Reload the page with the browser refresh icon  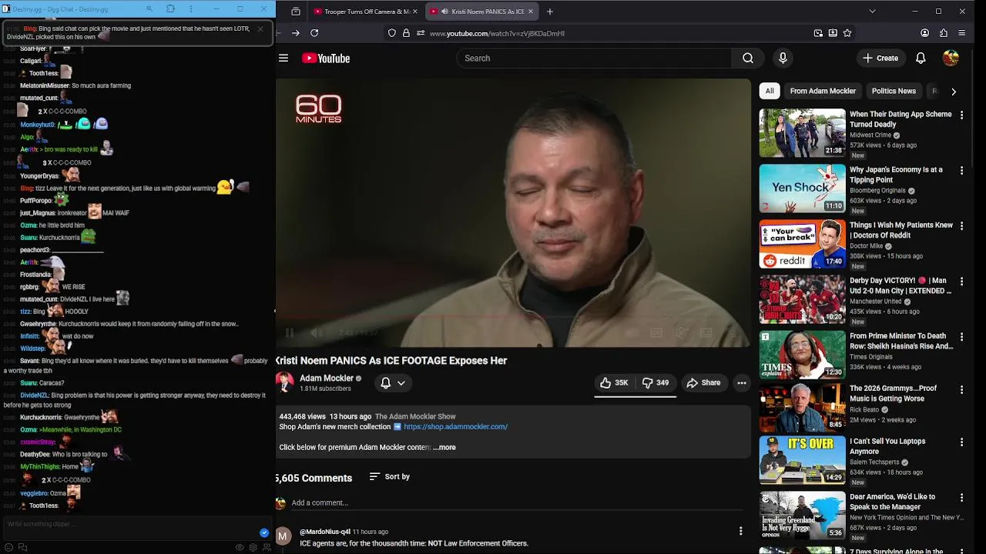314,33
